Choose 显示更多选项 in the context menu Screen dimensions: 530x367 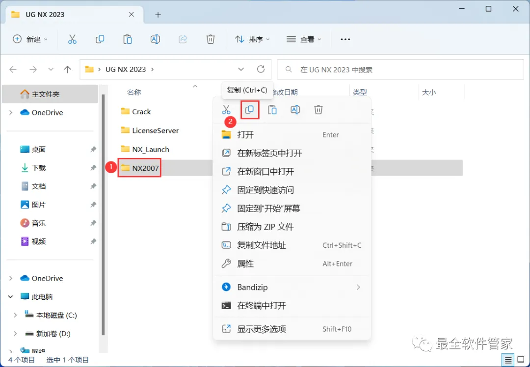(292, 329)
